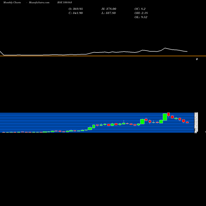206x206 pixels.
Task: Select the BSE stock code label
Action: pos(65,2)
